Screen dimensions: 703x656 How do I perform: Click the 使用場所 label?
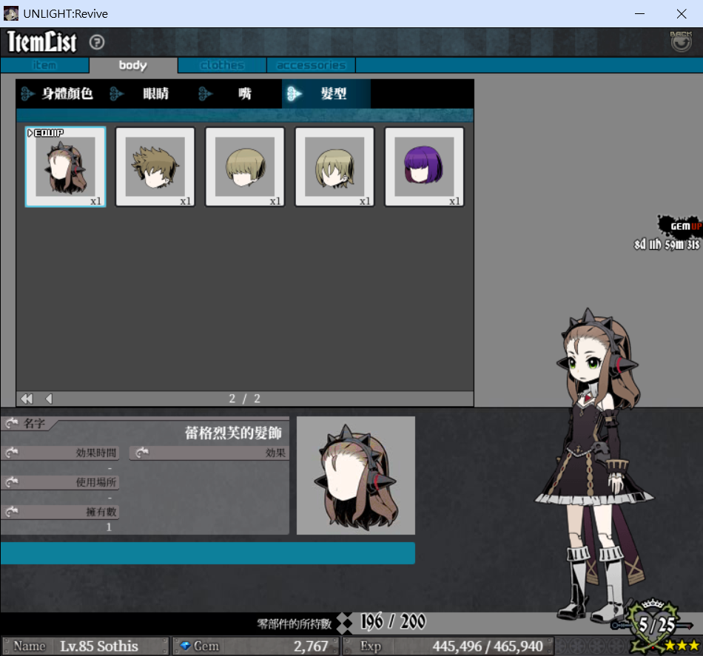coord(96,483)
